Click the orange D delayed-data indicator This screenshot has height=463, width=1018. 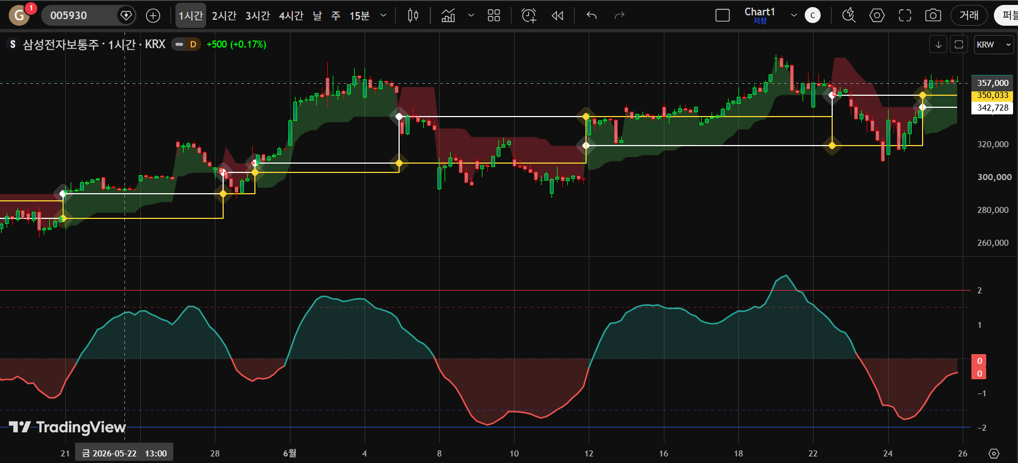point(193,44)
